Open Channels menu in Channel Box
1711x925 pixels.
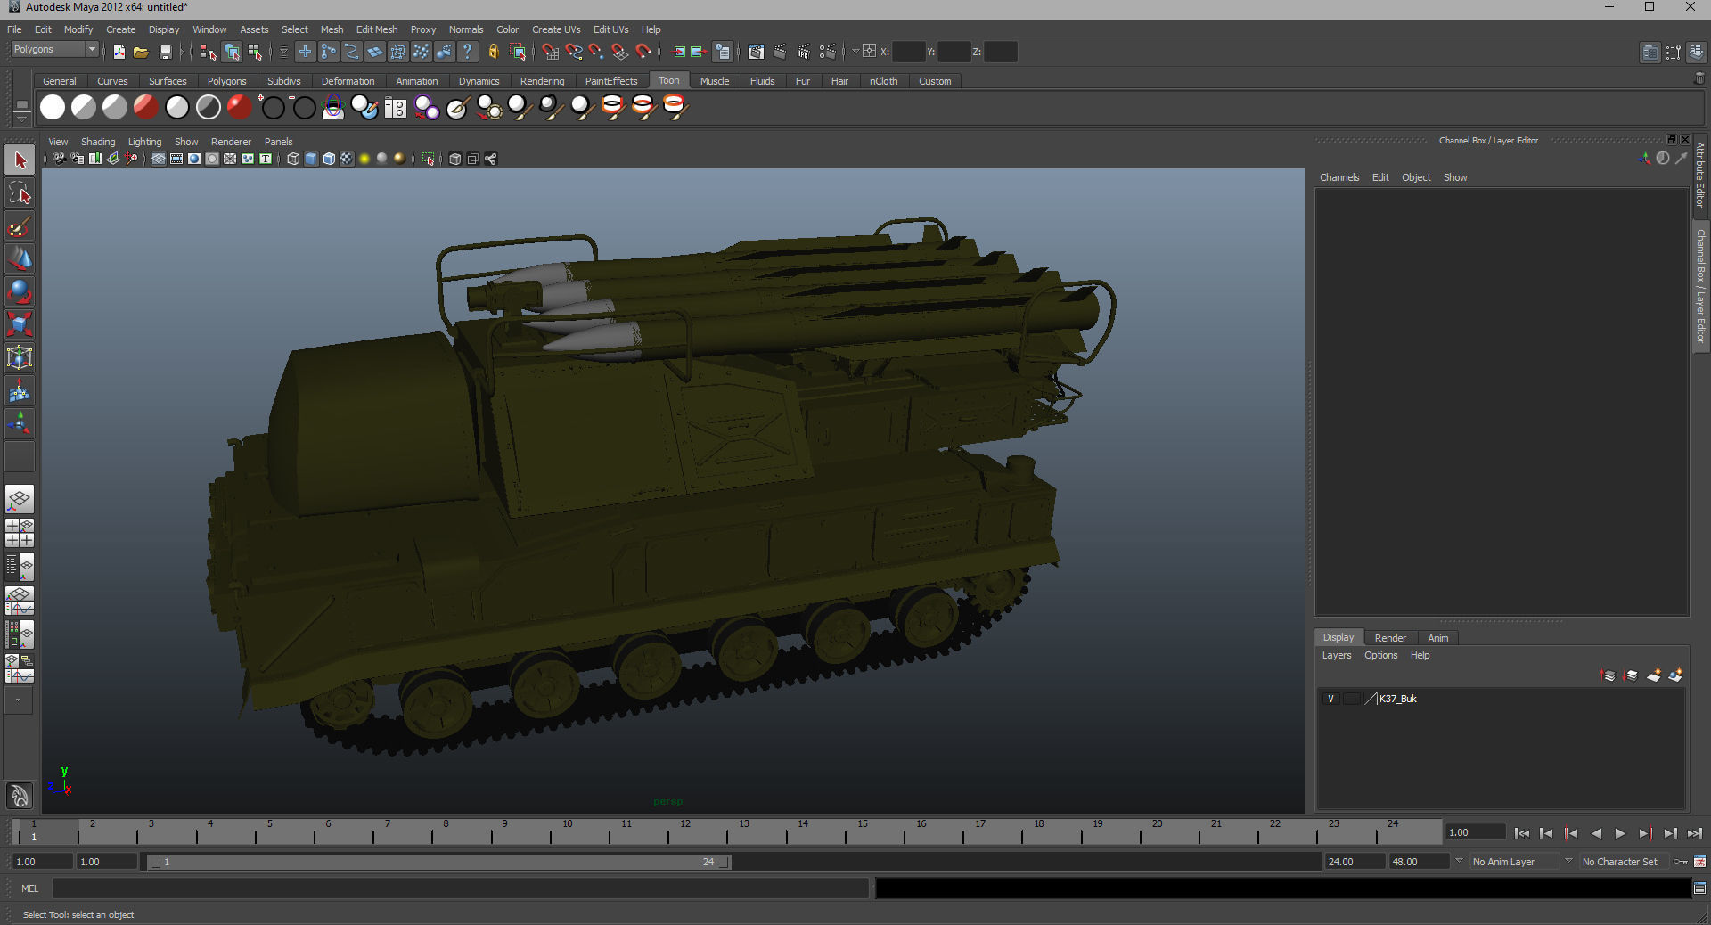[x=1339, y=177]
